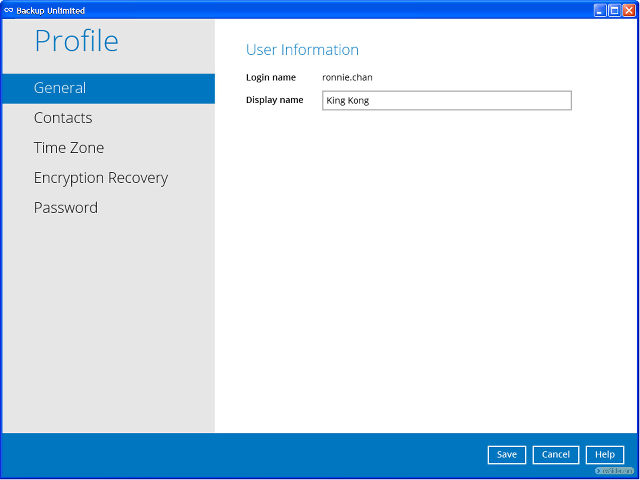Switch to the Time Zone section
The height and width of the screenshot is (480, 640).
coord(69,148)
